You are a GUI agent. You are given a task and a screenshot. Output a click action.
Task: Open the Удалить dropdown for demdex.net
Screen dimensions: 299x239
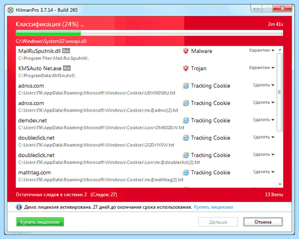point(264,119)
